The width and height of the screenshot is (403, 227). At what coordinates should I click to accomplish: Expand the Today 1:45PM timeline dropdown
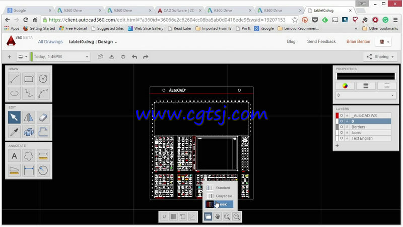click(x=60, y=56)
